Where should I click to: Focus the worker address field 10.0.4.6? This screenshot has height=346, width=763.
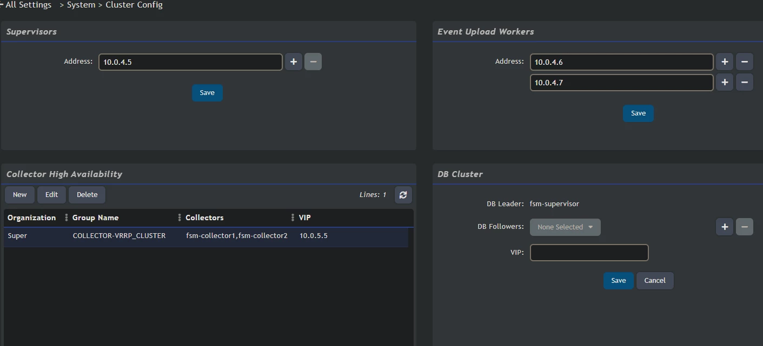(622, 62)
